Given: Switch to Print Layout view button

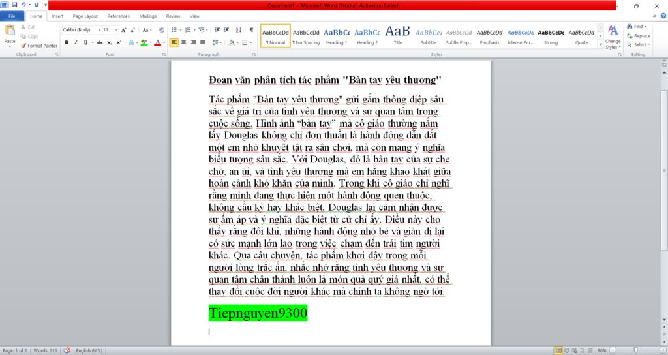Looking at the screenshot, I should pyautogui.click(x=558, y=350).
